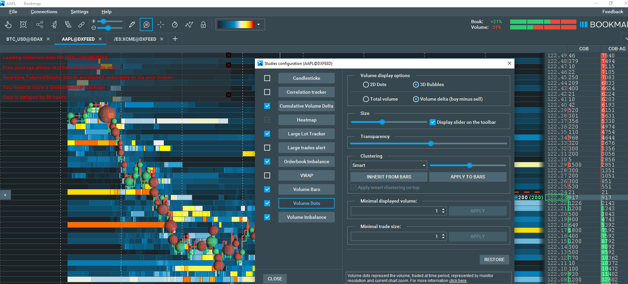Adjust the Transparency slider handle

pyautogui.click(x=431, y=143)
